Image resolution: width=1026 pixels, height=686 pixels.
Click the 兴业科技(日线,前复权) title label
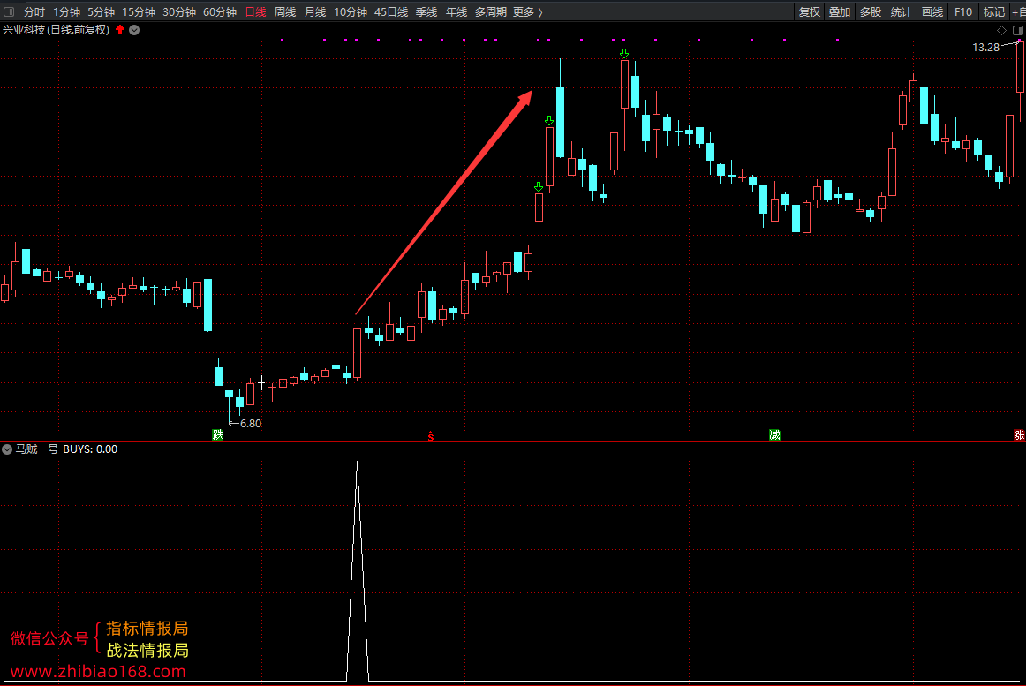tap(57, 29)
